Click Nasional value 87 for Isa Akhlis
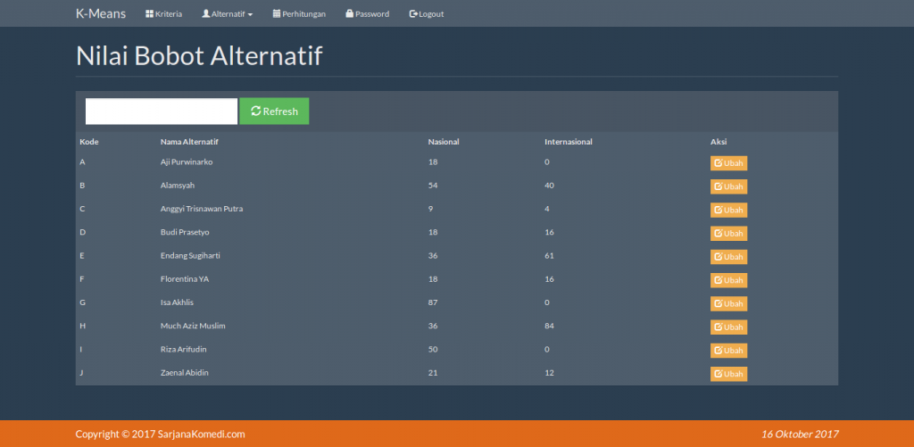The image size is (914, 447). 433,302
